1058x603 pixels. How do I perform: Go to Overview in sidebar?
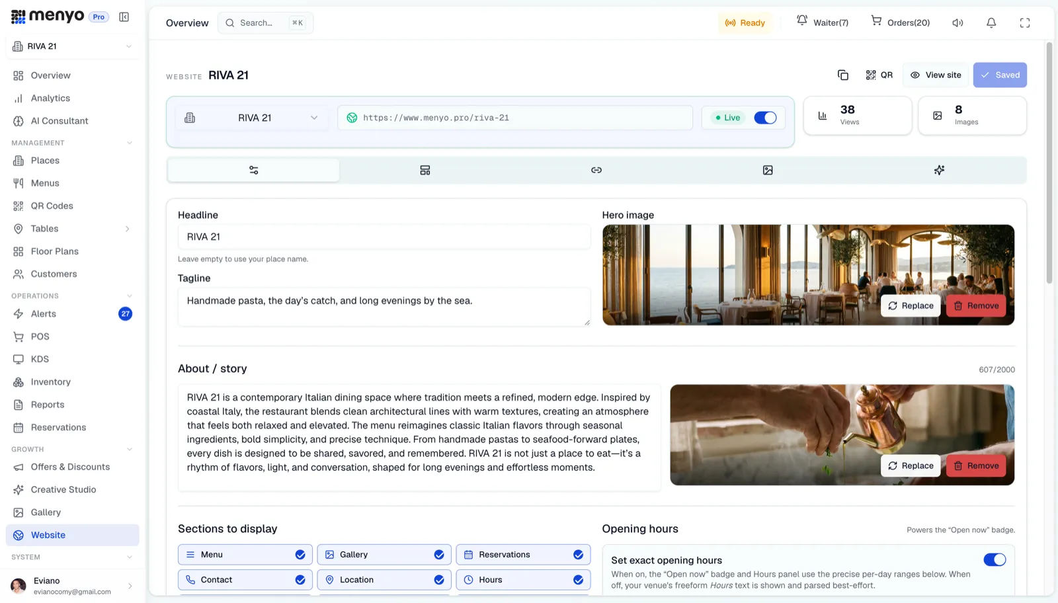tap(73, 75)
